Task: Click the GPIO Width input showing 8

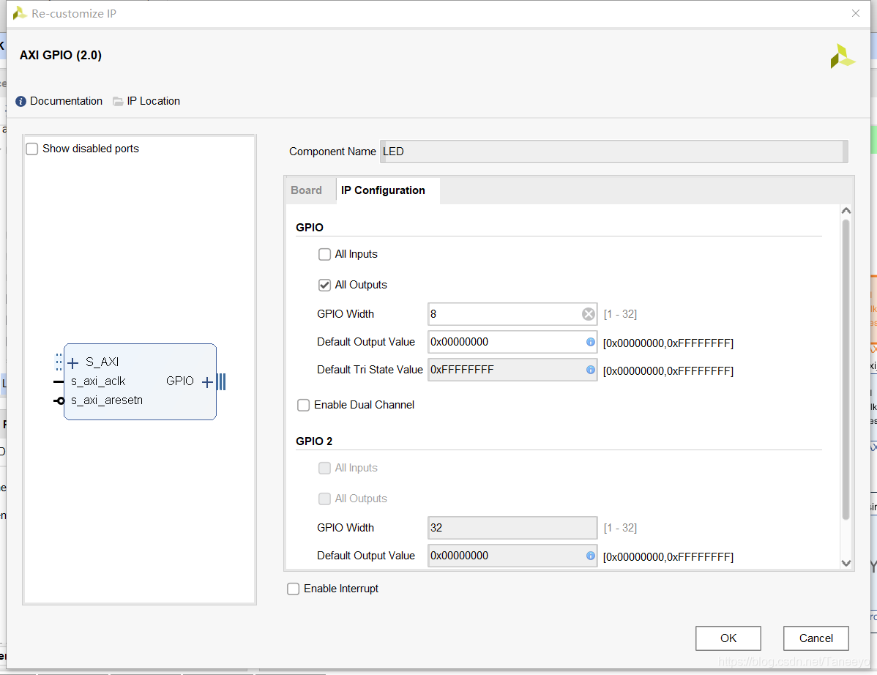Action: [x=512, y=314]
